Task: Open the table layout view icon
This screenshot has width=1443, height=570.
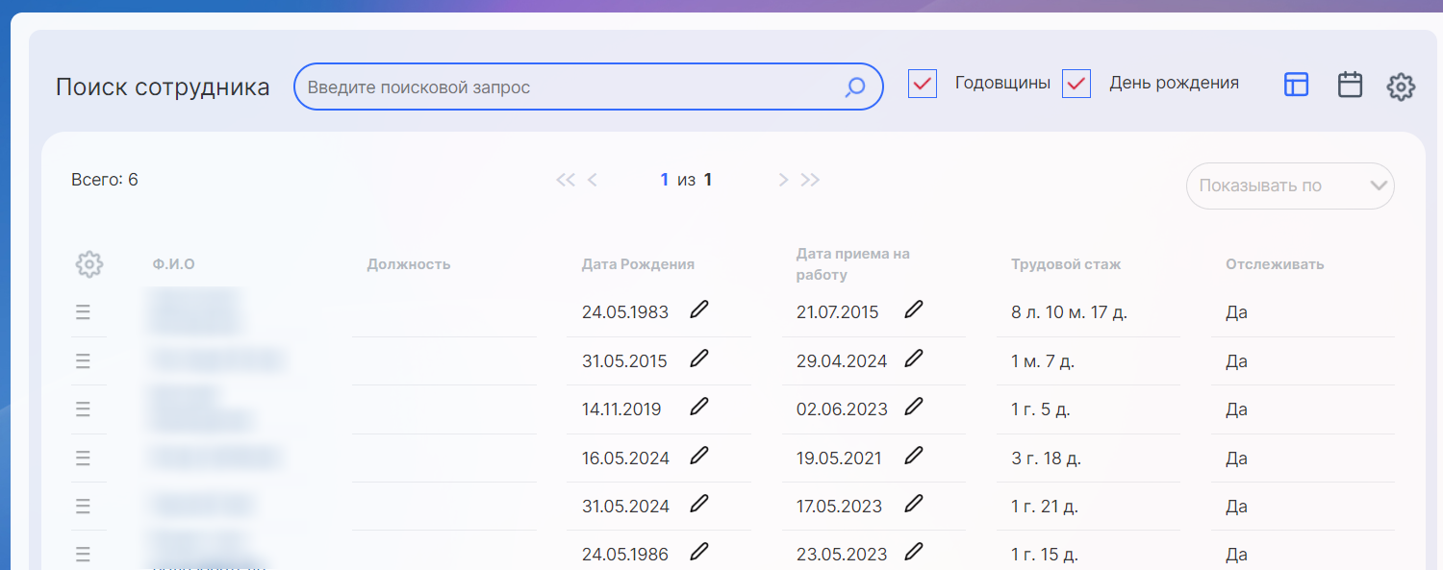Action: pos(1296,85)
